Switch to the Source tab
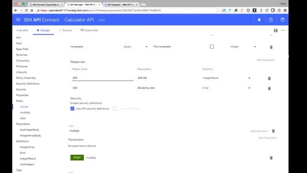Screen dimensions: 307x173 (x=65, y=30)
